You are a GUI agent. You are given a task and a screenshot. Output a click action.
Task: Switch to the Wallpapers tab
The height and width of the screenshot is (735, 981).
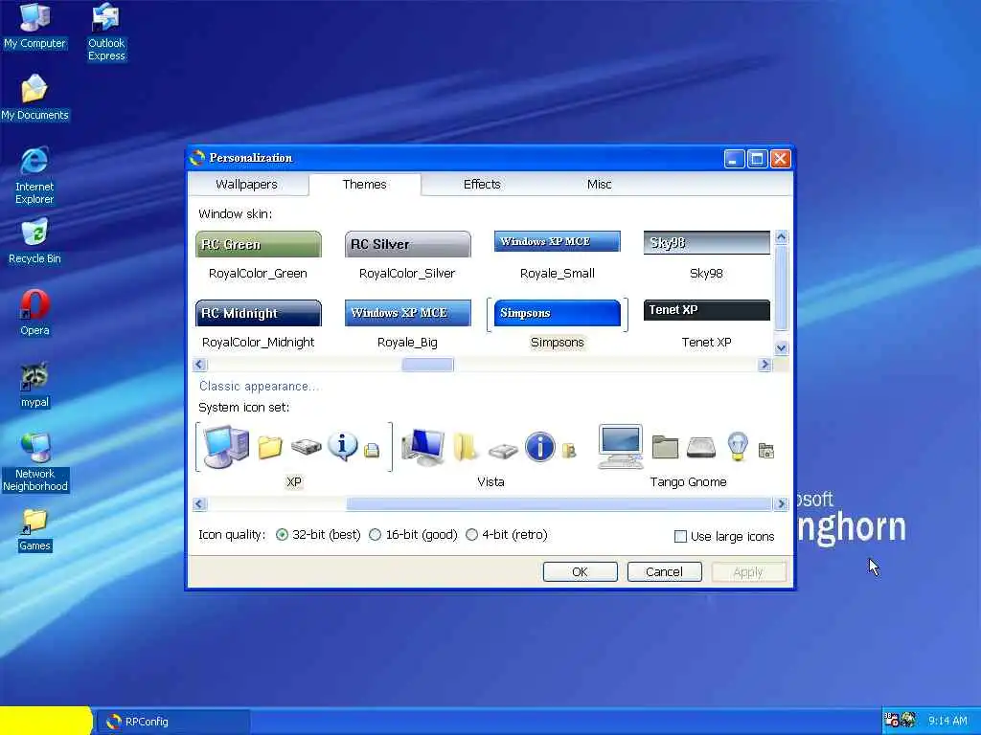pos(246,185)
